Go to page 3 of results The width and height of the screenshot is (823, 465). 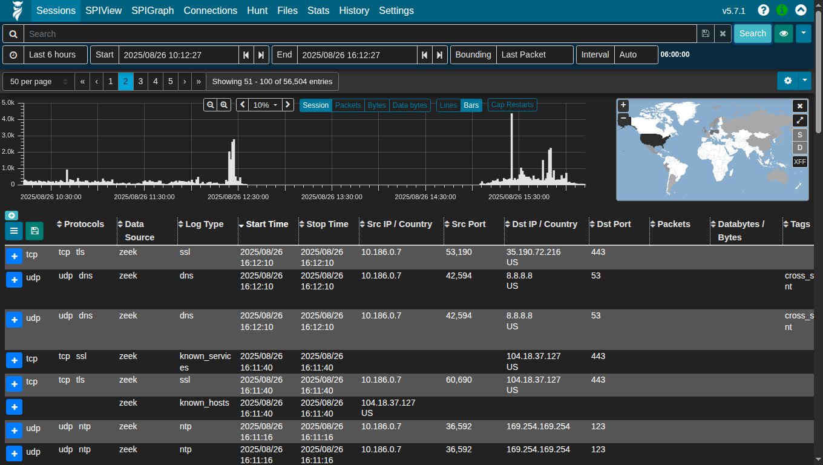pyautogui.click(x=140, y=81)
